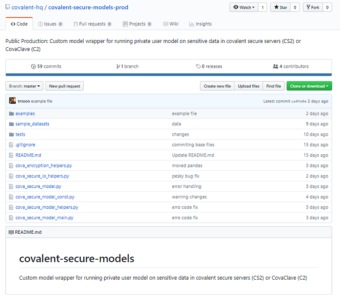Open the Watch dropdown

pyautogui.click(x=243, y=7)
